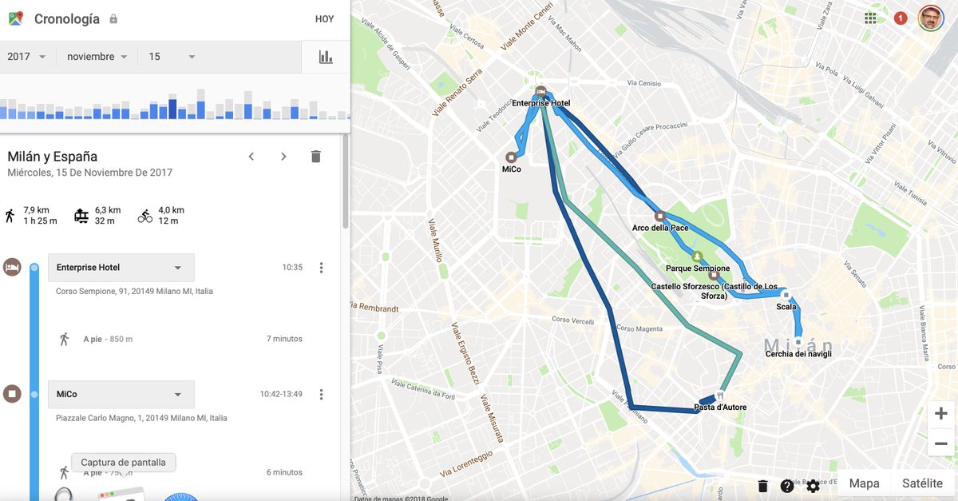958x501 pixels.
Task: Click the title Milán y España
Action: (52, 157)
